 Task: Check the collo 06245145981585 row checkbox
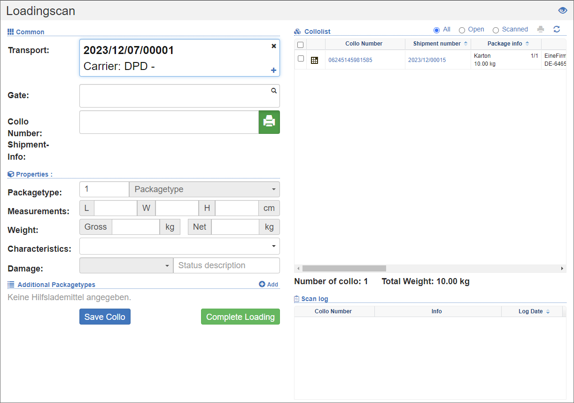[x=301, y=59]
